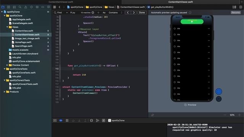Open Debug View Hierarchy
The image size is (244, 137).
[91, 120]
